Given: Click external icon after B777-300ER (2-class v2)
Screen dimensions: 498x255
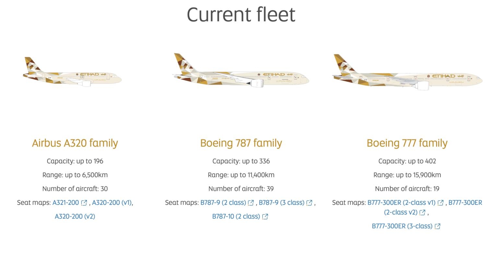Looking at the screenshot, I should coord(422,213).
